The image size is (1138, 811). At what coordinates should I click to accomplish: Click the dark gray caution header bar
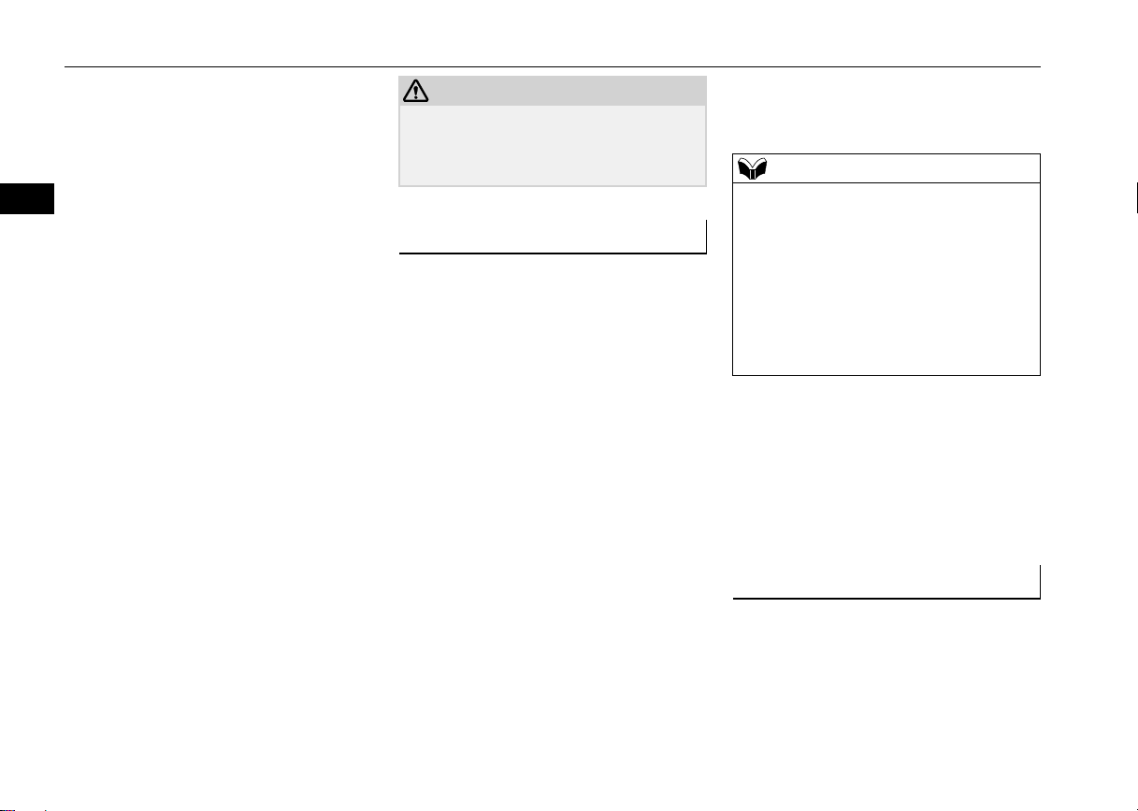[x=553, y=91]
